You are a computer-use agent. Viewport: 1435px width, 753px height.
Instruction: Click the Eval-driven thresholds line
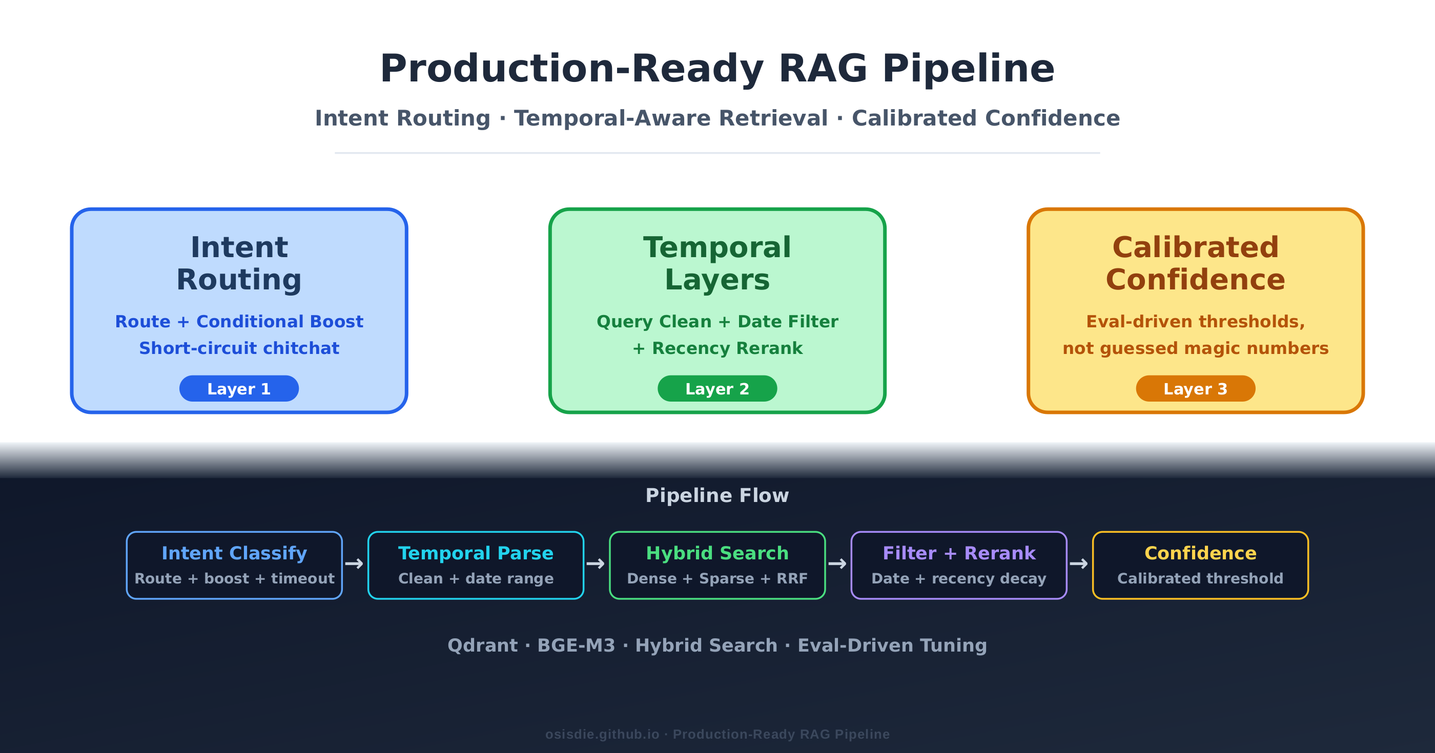coord(1196,321)
